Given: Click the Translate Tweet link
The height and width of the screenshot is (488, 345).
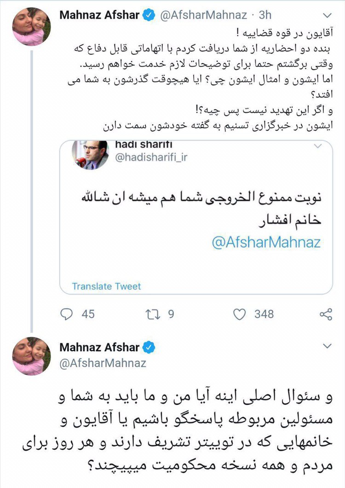Looking at the screenshot, I should 106,286.
